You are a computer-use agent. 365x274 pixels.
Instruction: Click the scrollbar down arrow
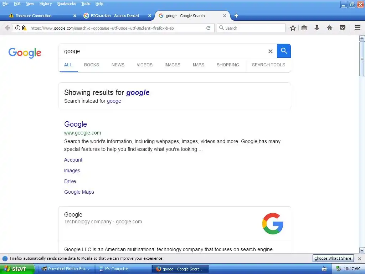(362, 250)
